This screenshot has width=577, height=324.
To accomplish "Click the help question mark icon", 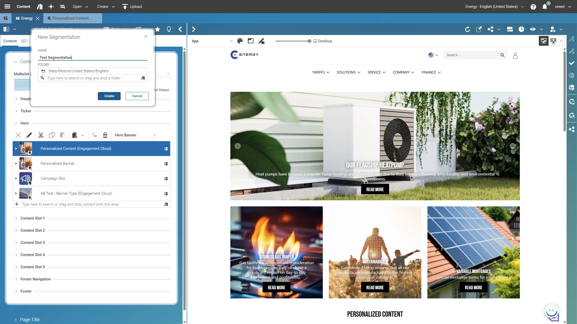I will coord(533,7).
